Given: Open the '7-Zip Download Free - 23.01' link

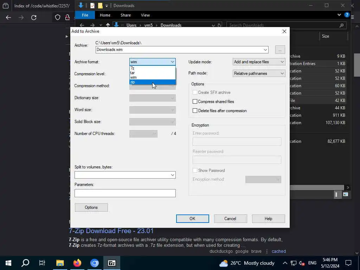Looking at the screenshot, I should coord(111,231).
